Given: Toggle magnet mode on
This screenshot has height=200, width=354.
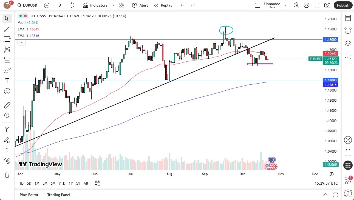Looking at the screenshot, I should (7, 129).
